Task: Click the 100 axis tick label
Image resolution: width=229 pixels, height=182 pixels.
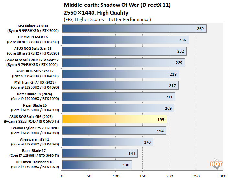Action: pos(116,176)
